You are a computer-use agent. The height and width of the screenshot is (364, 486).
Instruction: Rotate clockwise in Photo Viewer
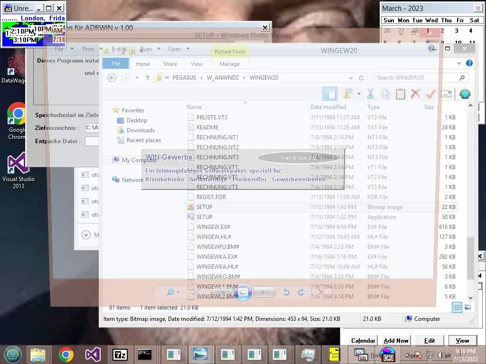tap(301, 292)
